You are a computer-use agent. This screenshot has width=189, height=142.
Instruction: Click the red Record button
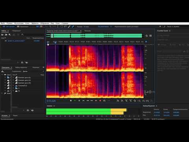coord(100,101)
